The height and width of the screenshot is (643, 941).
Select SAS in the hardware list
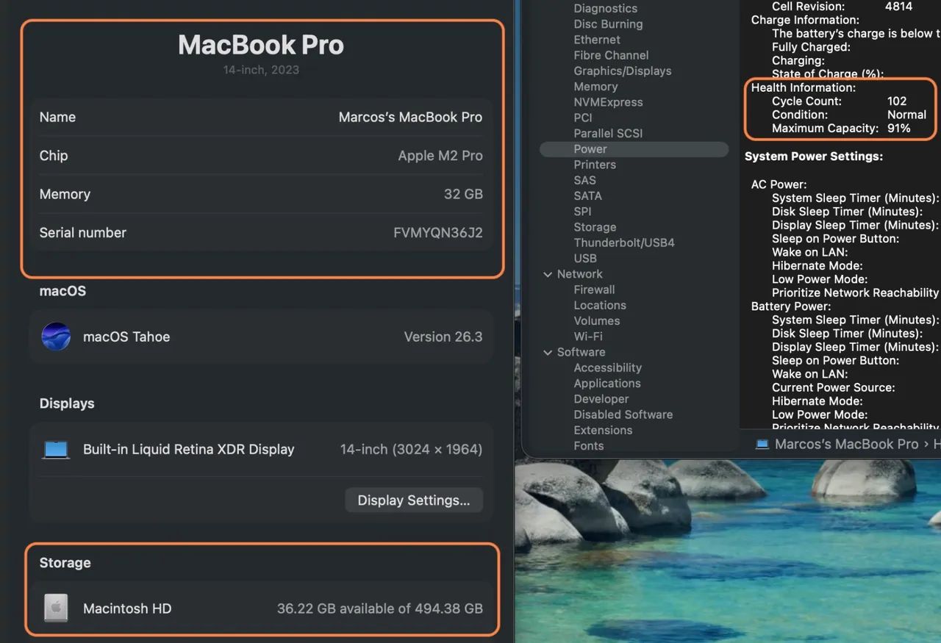584,180
